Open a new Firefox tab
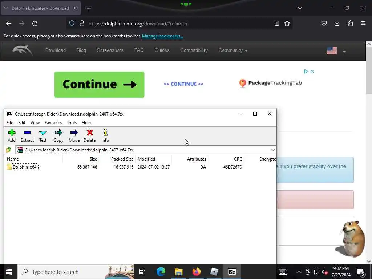 89,8
